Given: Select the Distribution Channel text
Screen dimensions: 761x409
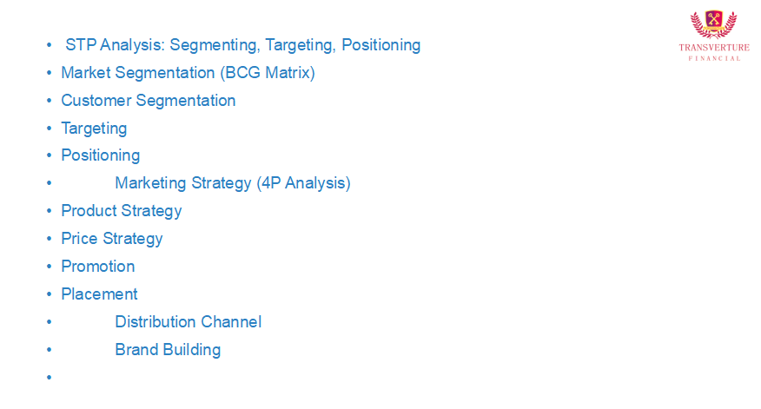Looking at the screenshot, I should click(188, 322).
